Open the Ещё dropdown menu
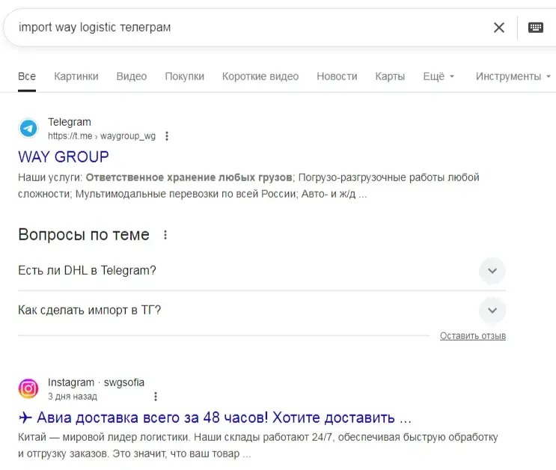 [x=439, y=76]
